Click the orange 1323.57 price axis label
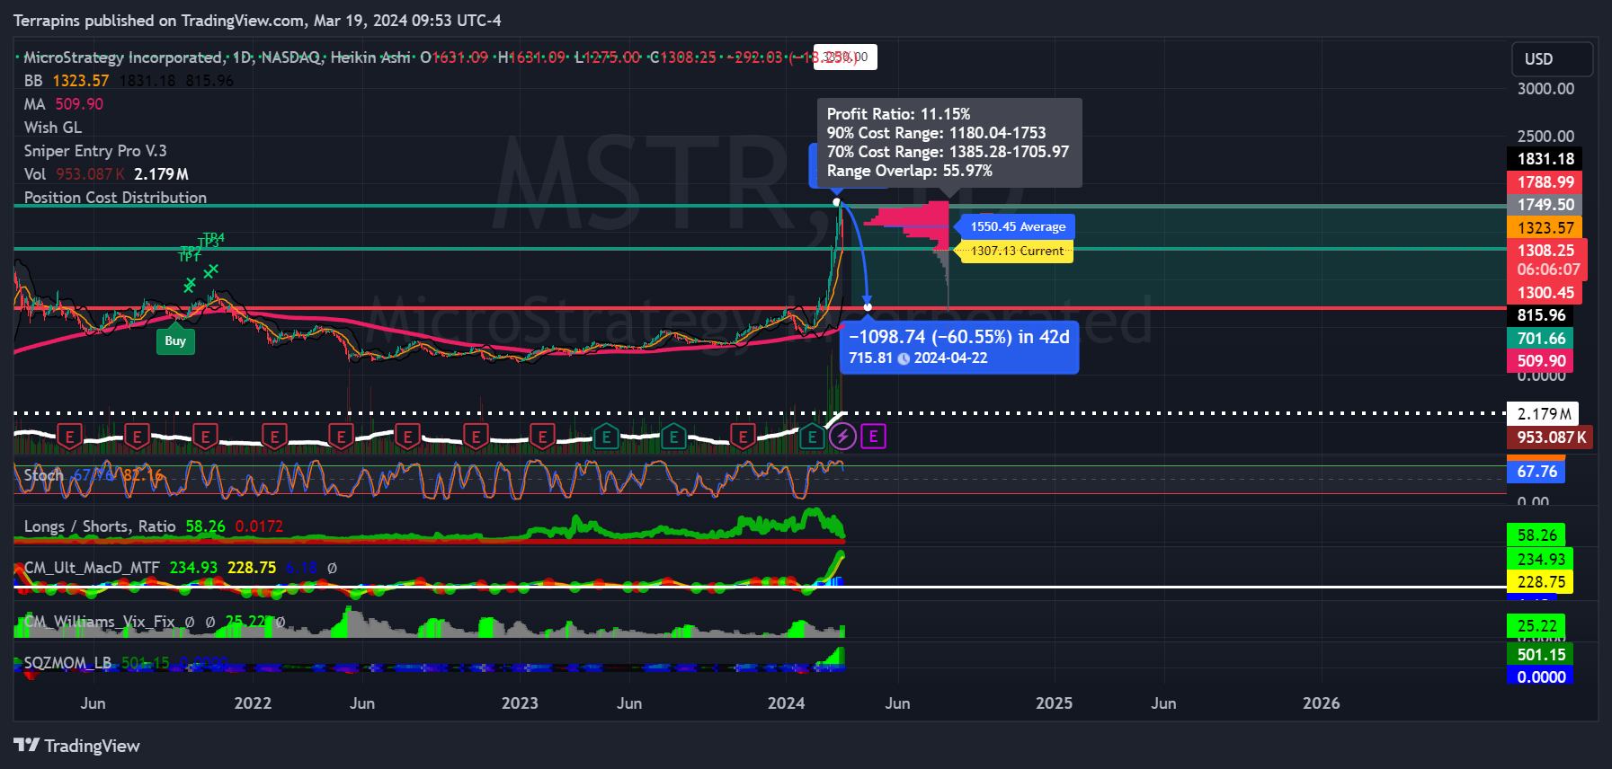Screen dimensions: 1612x769 tap(1545, 228)
